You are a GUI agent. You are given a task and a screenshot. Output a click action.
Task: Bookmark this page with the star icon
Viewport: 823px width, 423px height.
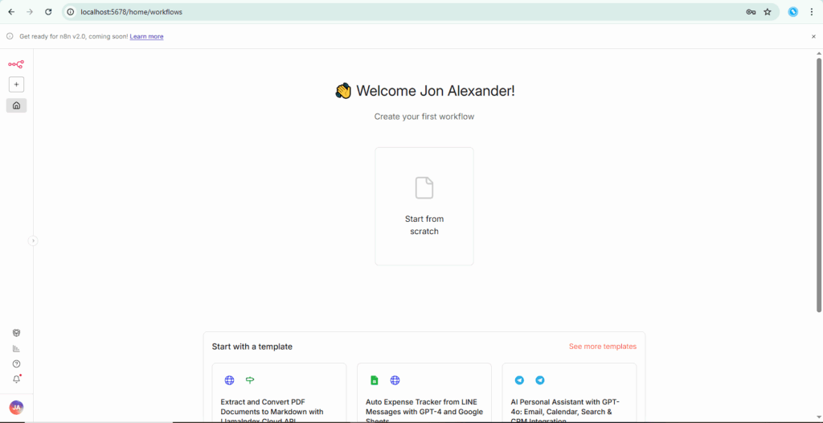(768, 11)
